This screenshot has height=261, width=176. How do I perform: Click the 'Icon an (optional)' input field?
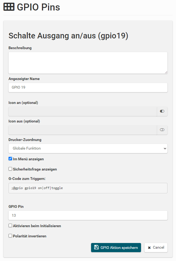(x=83, y=111)
